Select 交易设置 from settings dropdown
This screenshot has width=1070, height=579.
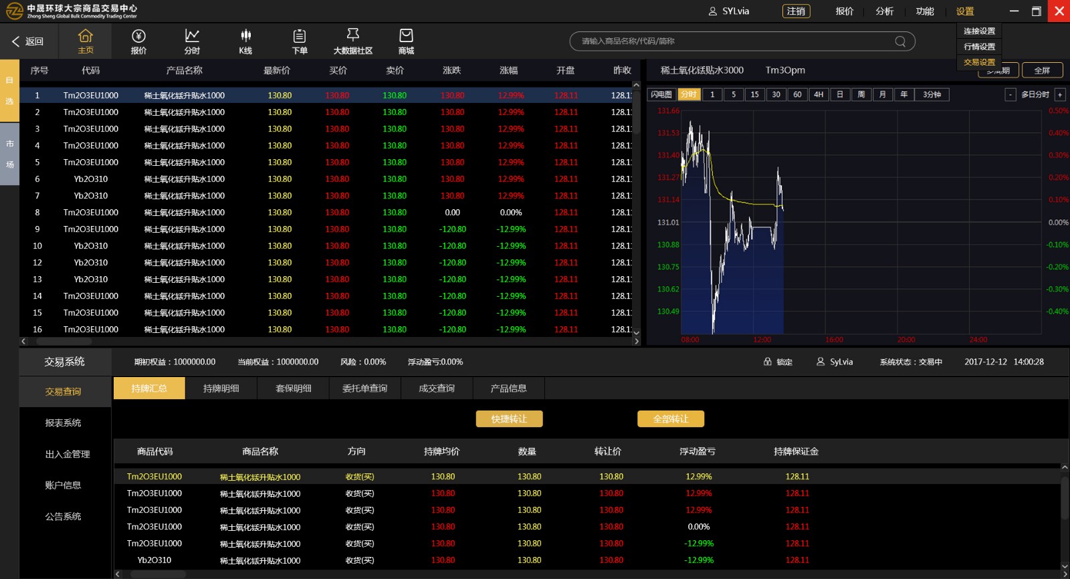979,62
